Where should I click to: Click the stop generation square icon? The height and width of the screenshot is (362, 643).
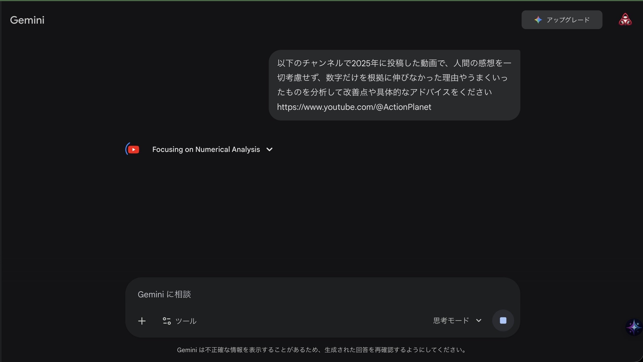(x=503, y=320)
